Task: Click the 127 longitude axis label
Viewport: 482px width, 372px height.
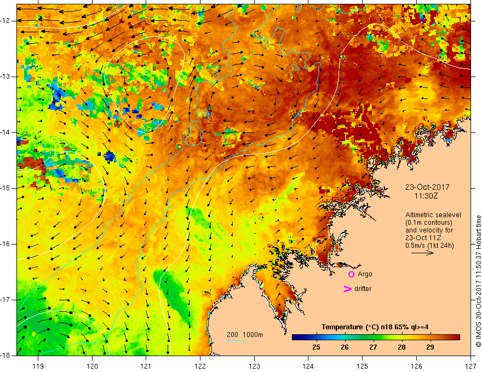Action: [470, 366]
